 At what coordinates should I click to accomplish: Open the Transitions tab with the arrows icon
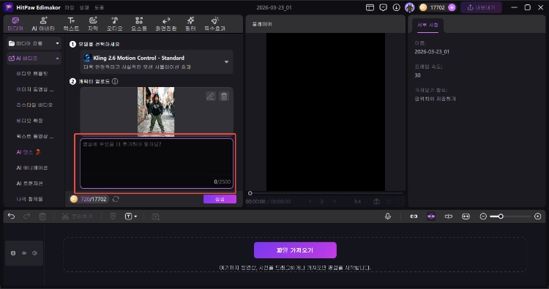(x=166, y=24)
